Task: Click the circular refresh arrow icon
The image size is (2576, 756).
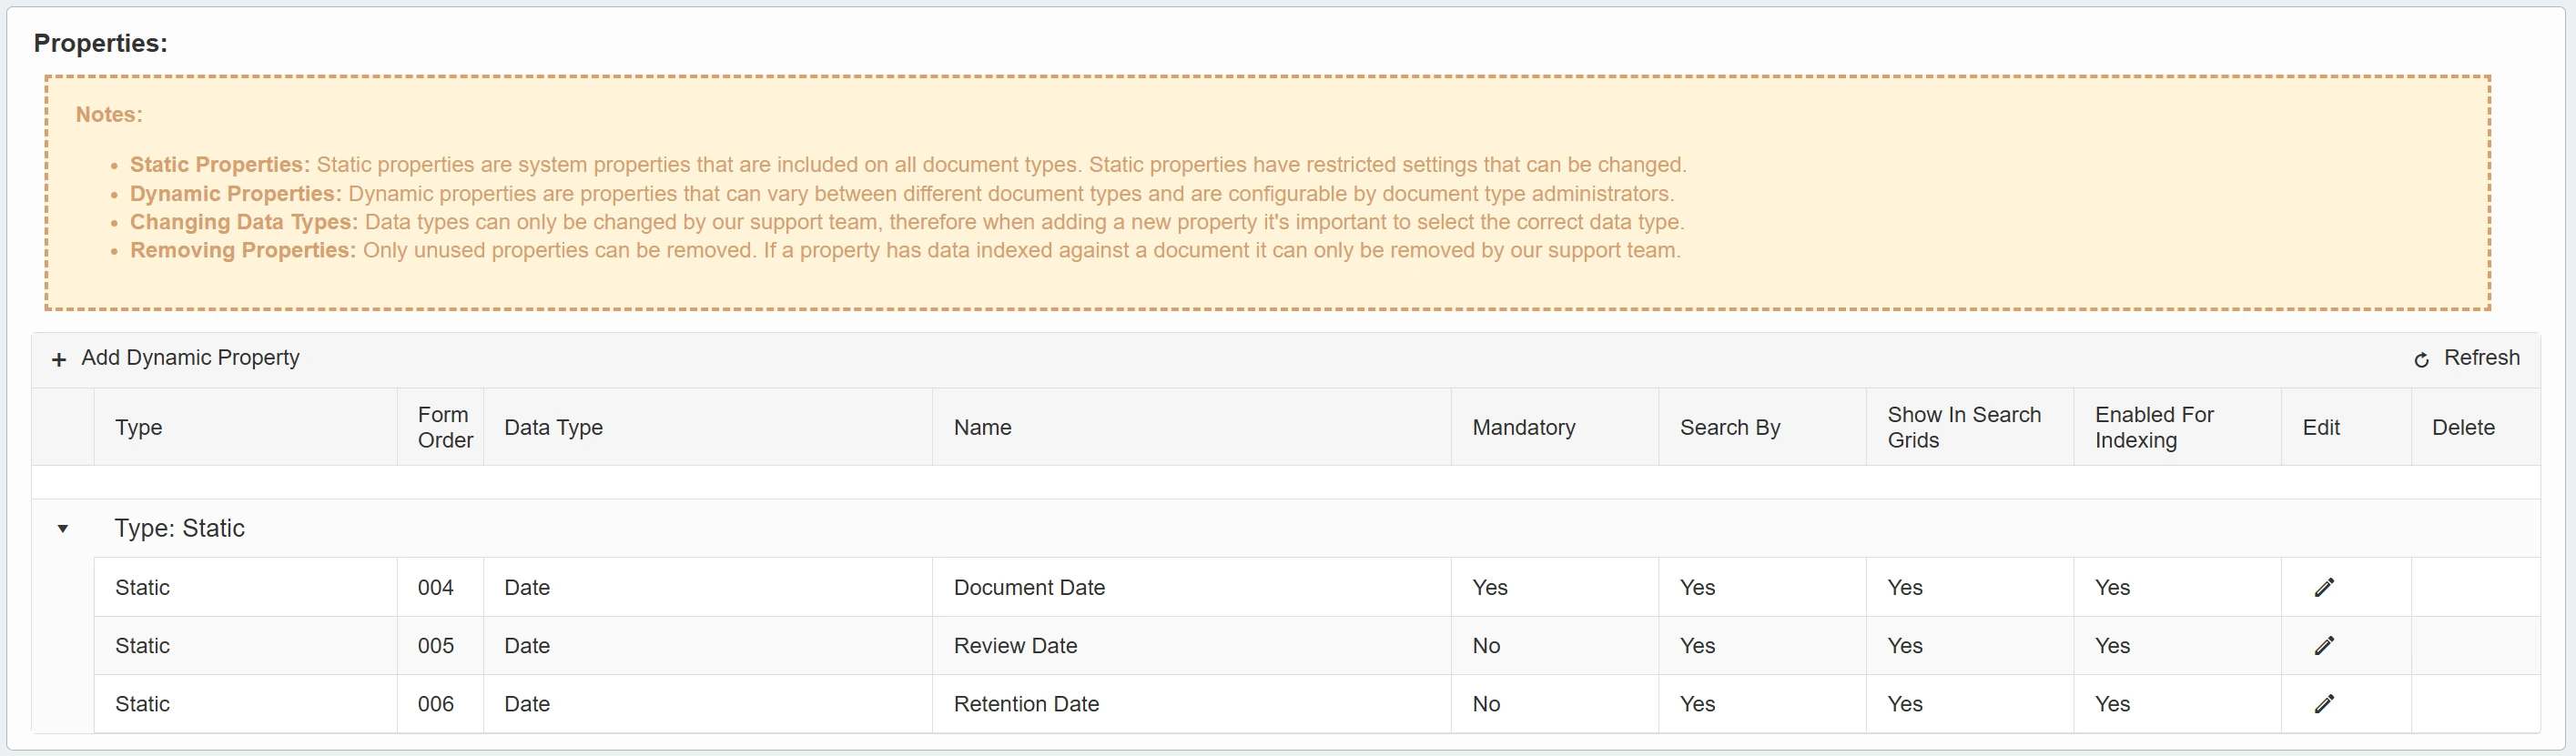Action: coord(2421,360)
